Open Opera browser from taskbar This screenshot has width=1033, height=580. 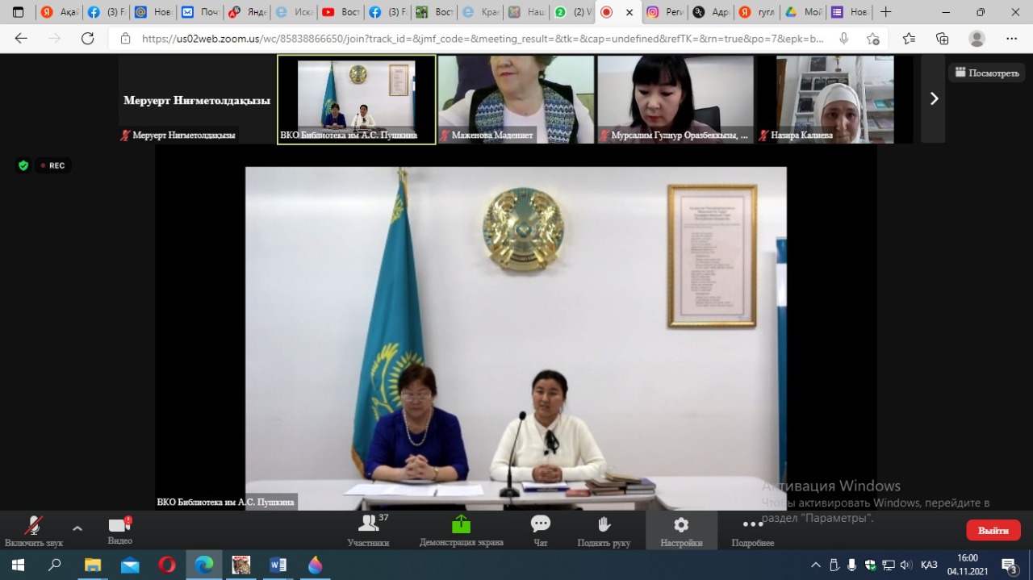tap(167, 565)
